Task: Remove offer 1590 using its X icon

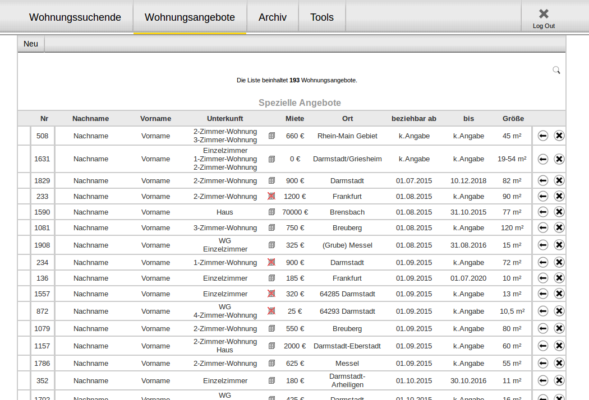Action: click(559, 212)
